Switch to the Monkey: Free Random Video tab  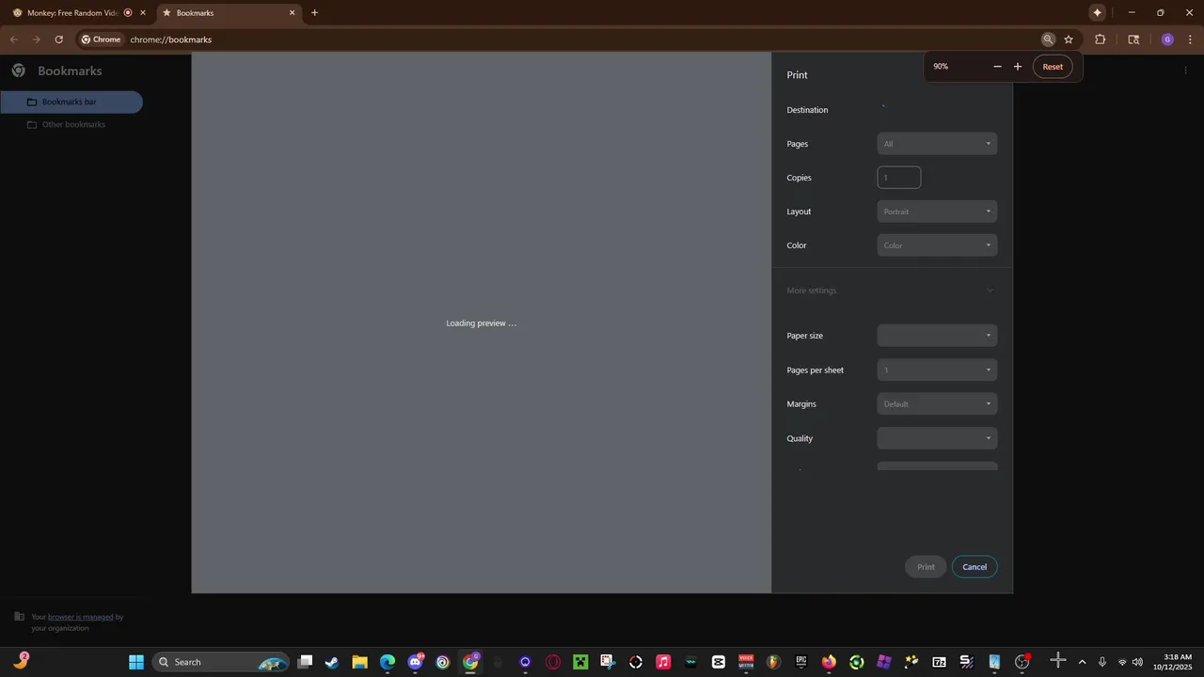tap(73, 13)
